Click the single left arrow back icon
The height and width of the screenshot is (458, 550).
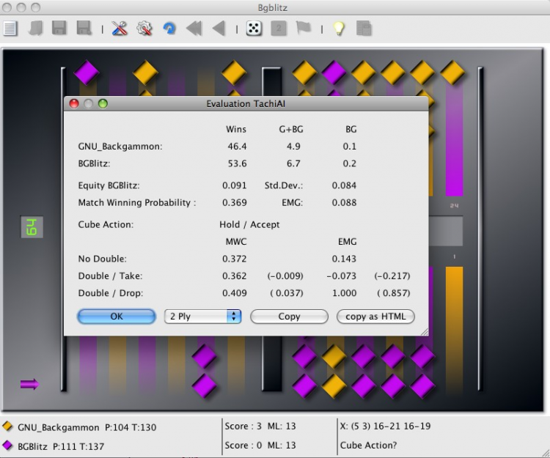(218, 29)
